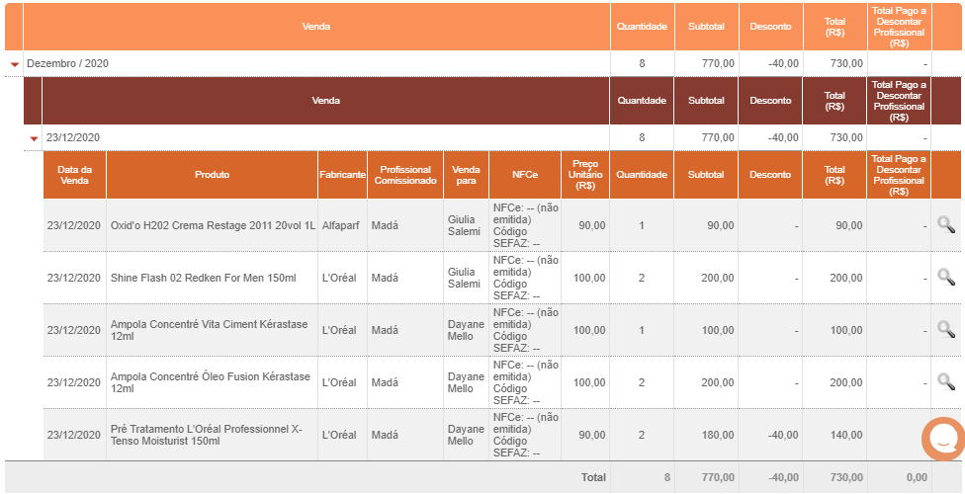Collapse the Dezembro / 2020 group arrow

(15, 64)
